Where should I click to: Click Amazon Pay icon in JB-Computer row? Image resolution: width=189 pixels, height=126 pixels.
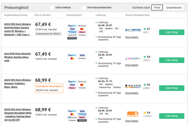coord(72,38)
